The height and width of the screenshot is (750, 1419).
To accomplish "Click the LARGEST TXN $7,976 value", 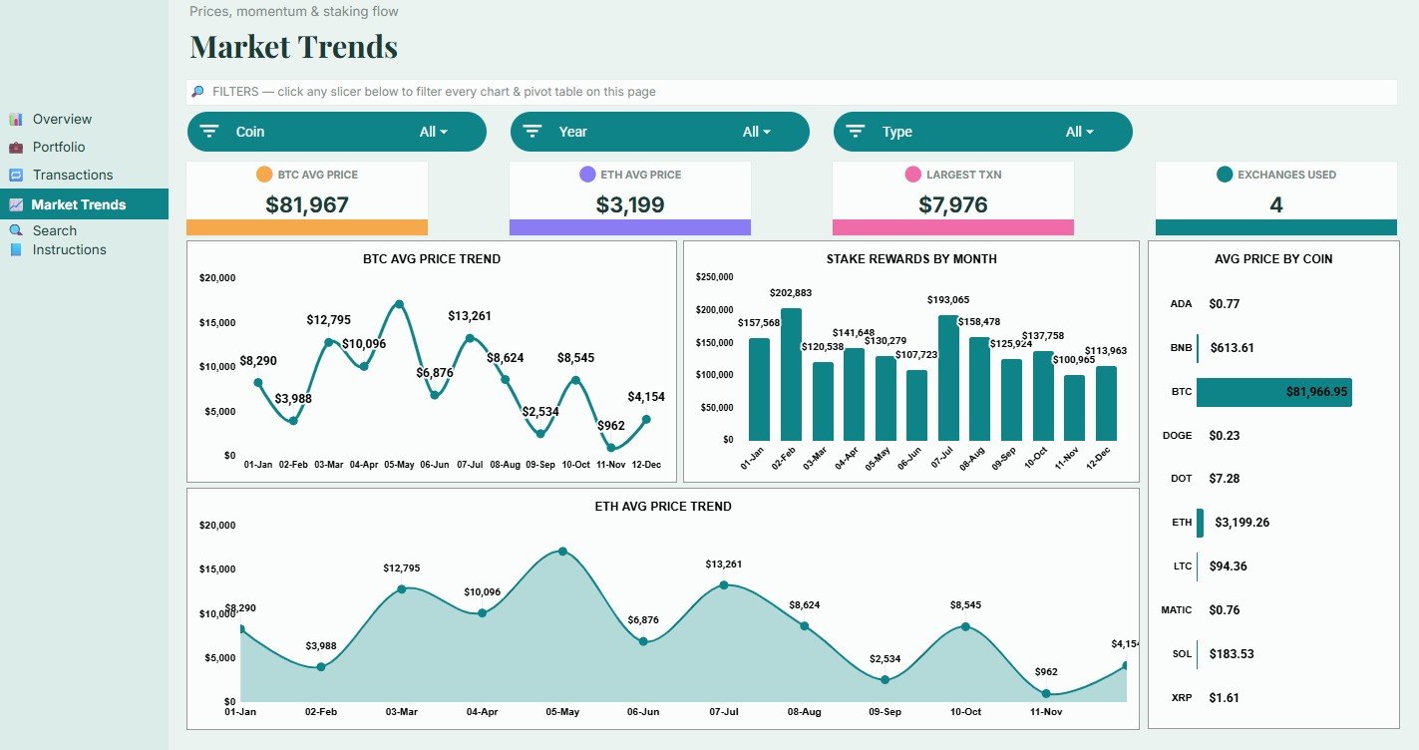I will [x=953, y=205].
